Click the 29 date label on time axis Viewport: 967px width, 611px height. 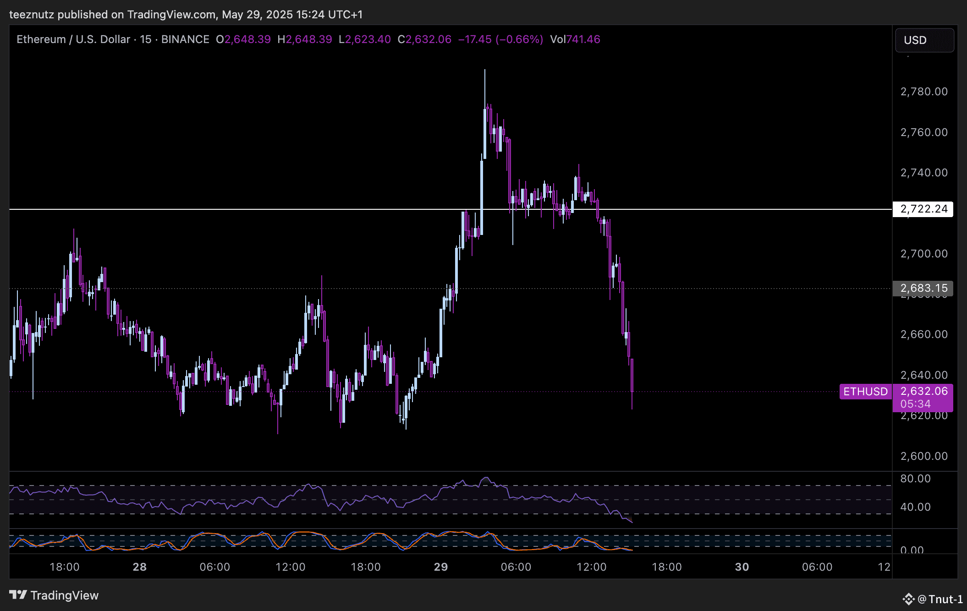point(441,567)
